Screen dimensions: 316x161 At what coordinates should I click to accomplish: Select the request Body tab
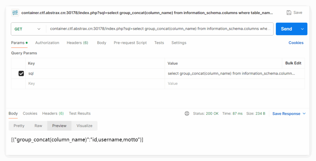(x=102, y=43)
